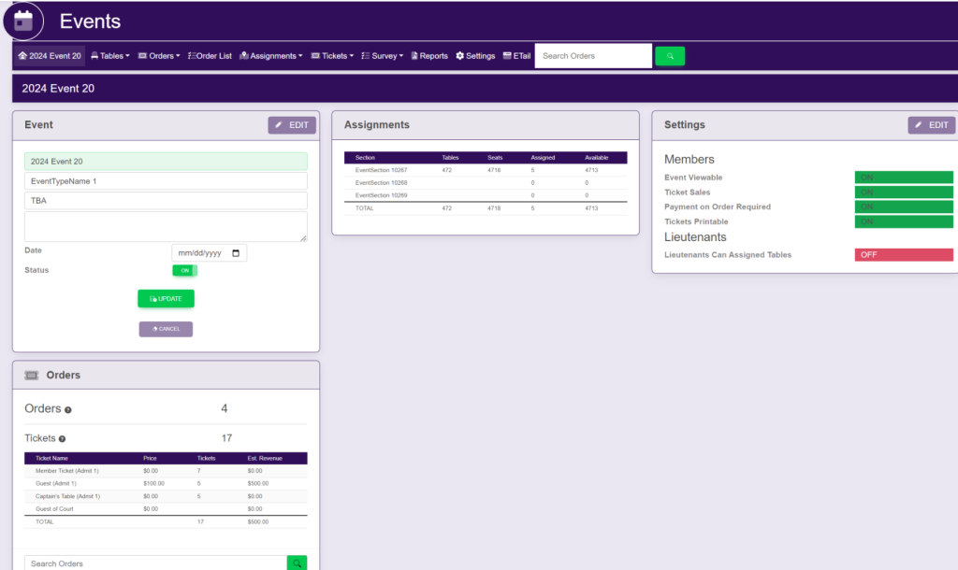
Task: Click the help icon beside Orders count
Action: pos(68,410)
